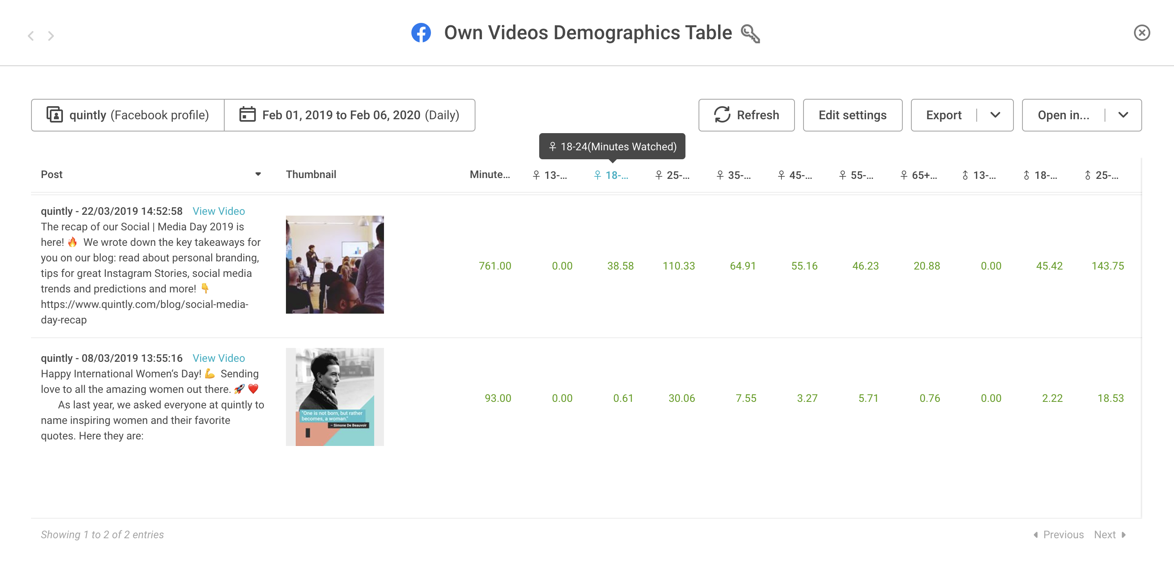Click the next metric arrow icon

click(x=51, y=36)
